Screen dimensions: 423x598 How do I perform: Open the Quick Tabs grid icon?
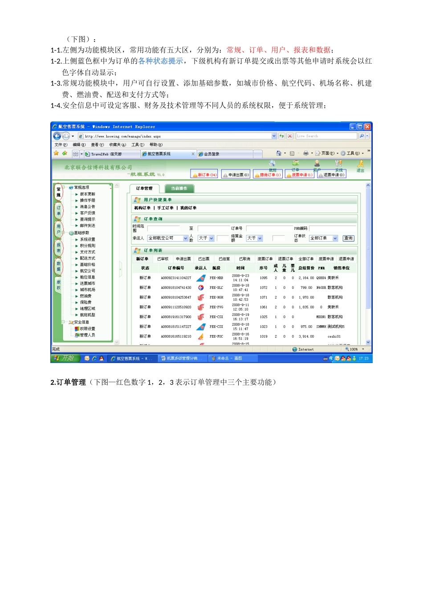(x=76, y=154)
